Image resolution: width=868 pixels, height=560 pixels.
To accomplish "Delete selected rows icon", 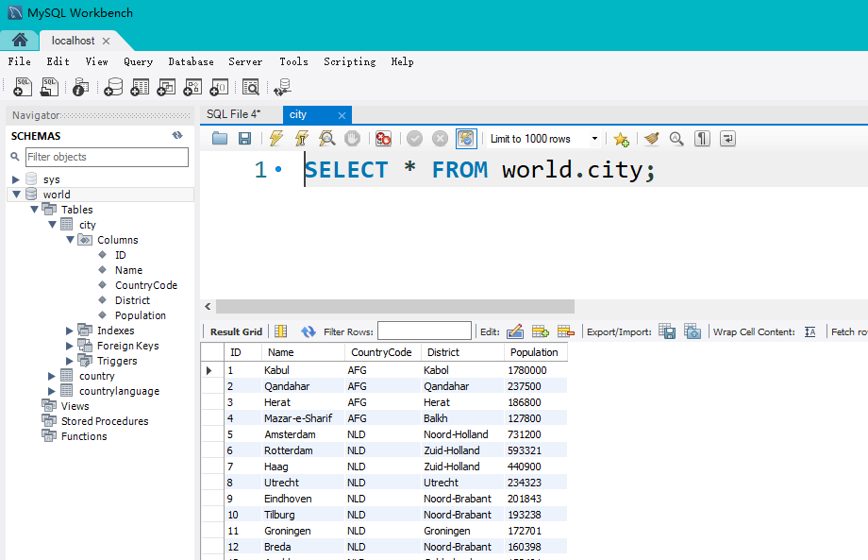I will tap(566, 331).
